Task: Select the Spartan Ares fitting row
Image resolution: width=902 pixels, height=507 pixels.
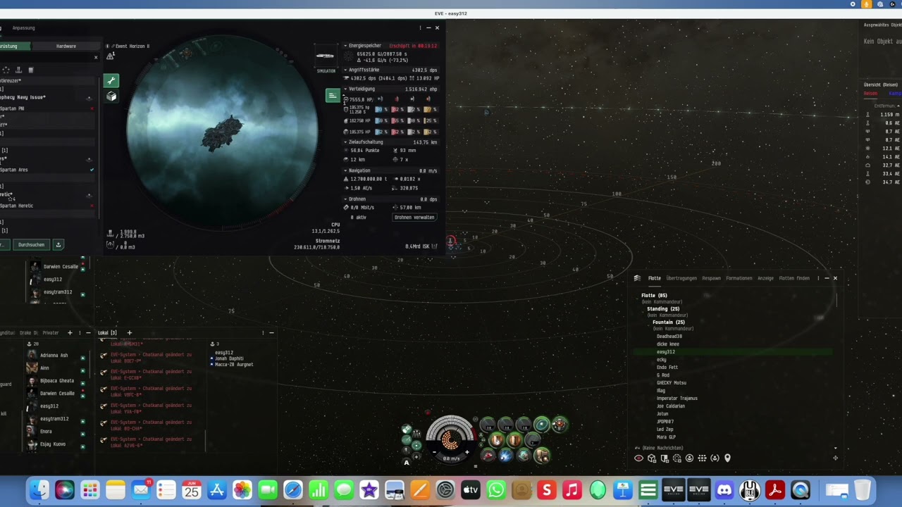Action: [48, 170]
